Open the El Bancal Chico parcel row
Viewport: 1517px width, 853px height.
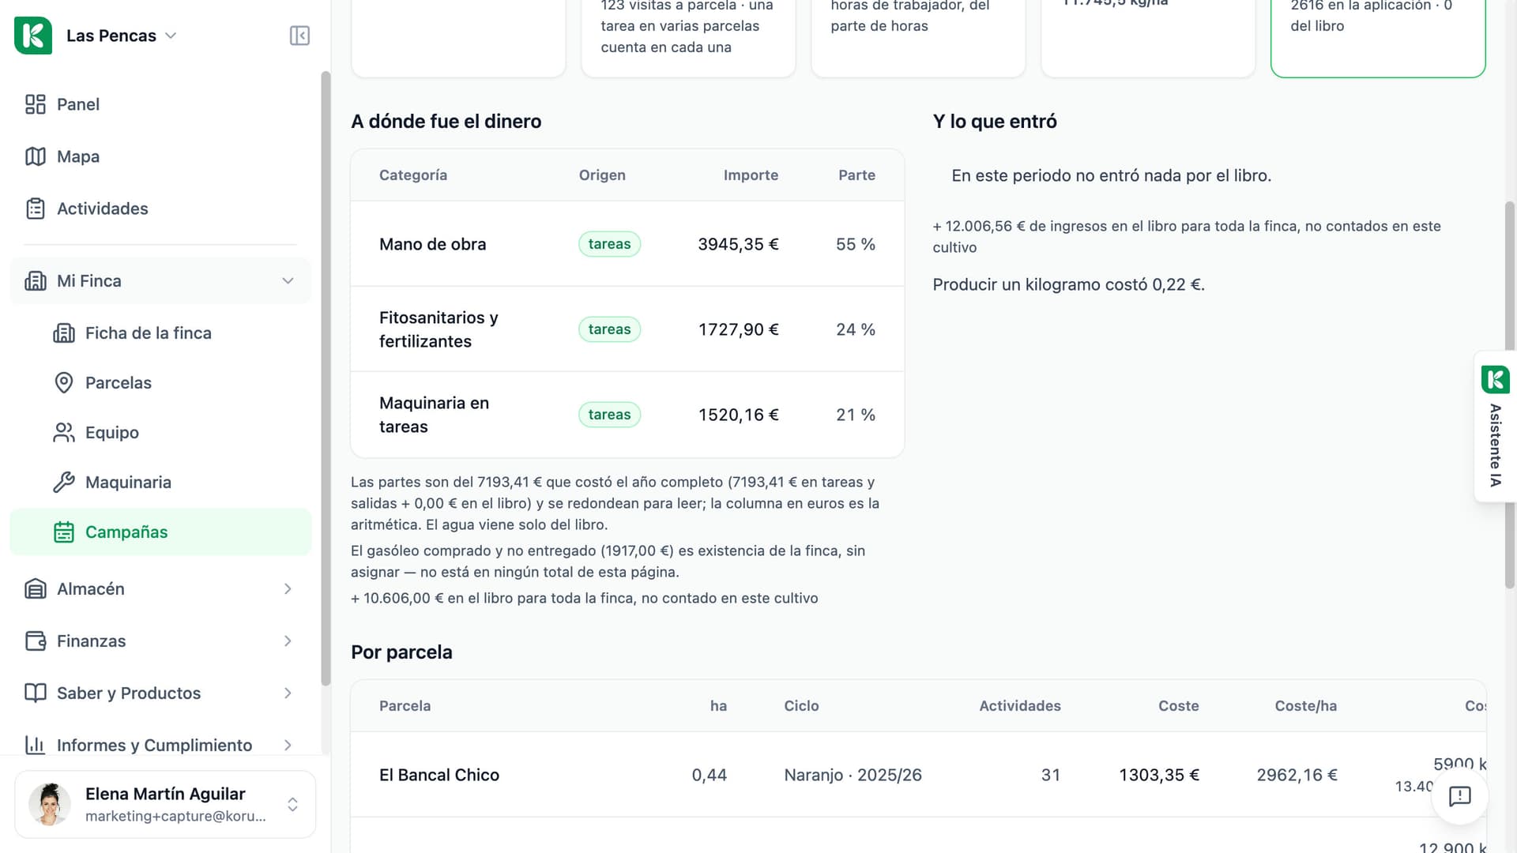pos(918,775)
